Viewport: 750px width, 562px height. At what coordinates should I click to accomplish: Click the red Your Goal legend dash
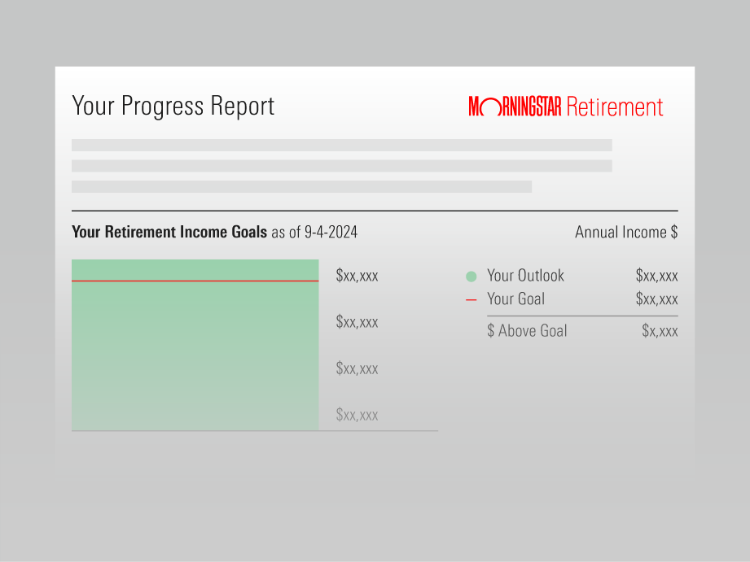(x=471, y=299)
